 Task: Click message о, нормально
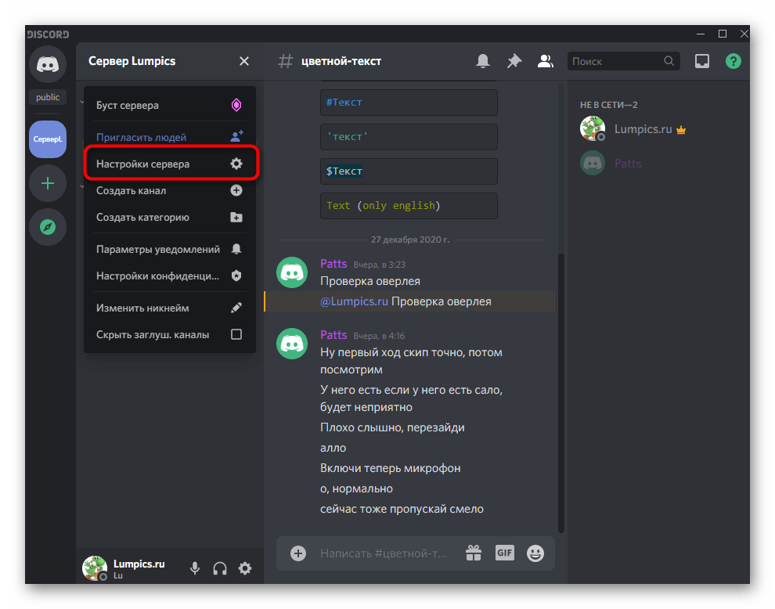tap(356, 488)
